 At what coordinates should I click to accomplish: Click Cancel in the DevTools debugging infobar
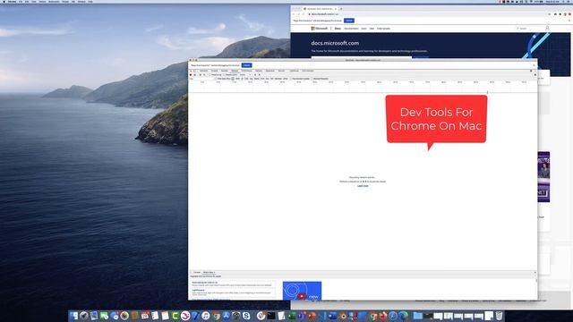point(247,65)
